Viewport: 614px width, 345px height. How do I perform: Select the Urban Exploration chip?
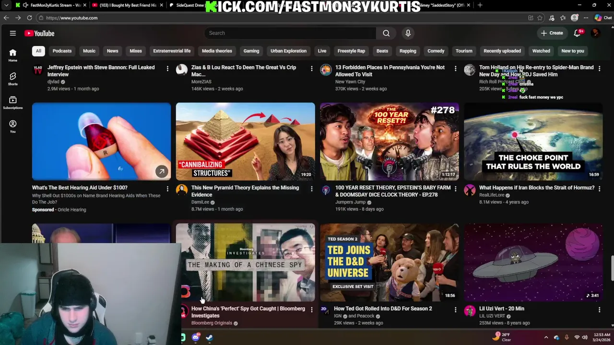coord(288,51)
